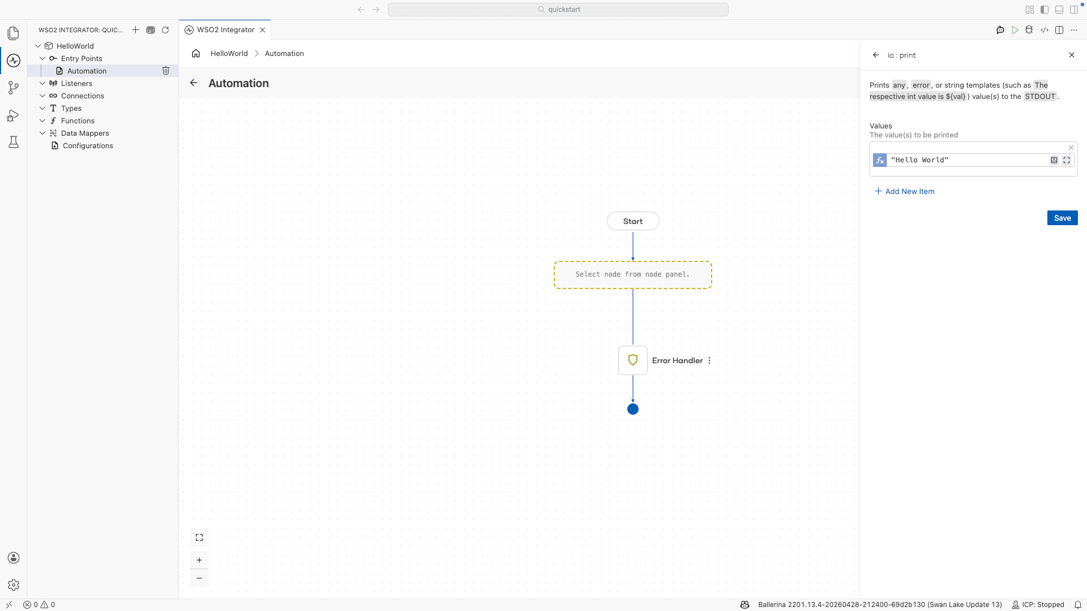The width and height of the screenshot is (1087, 611).
Task: Click refresh icon in sidebar header
Action: (x=165, y=30)
